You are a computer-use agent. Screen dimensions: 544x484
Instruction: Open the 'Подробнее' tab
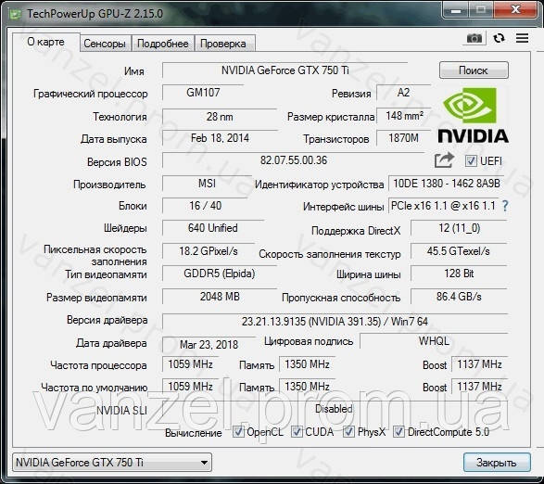point(163,44)
